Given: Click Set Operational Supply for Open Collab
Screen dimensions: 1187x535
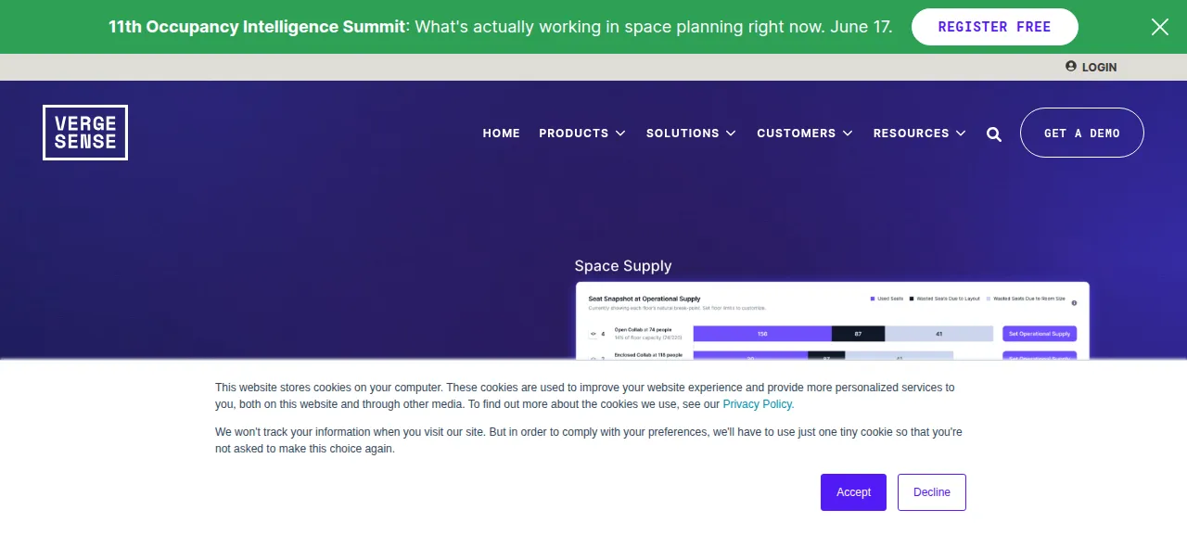Looking at the screenshot, I should [x=1040, y=334].
